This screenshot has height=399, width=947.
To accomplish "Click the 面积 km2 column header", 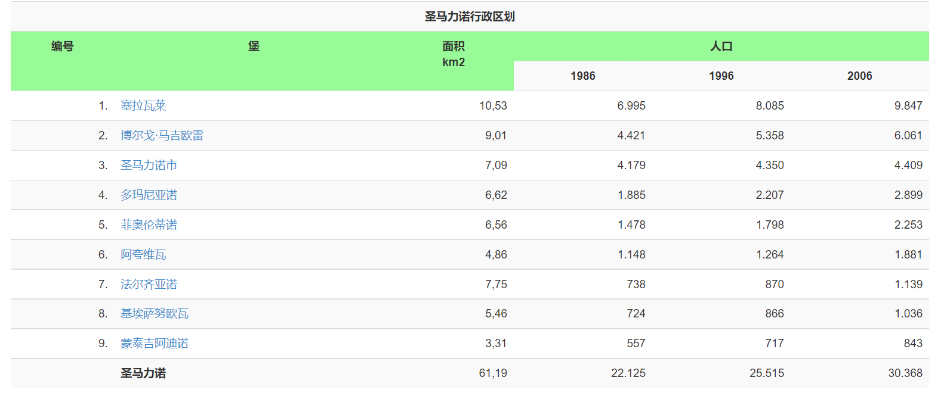I will [454, 54].
